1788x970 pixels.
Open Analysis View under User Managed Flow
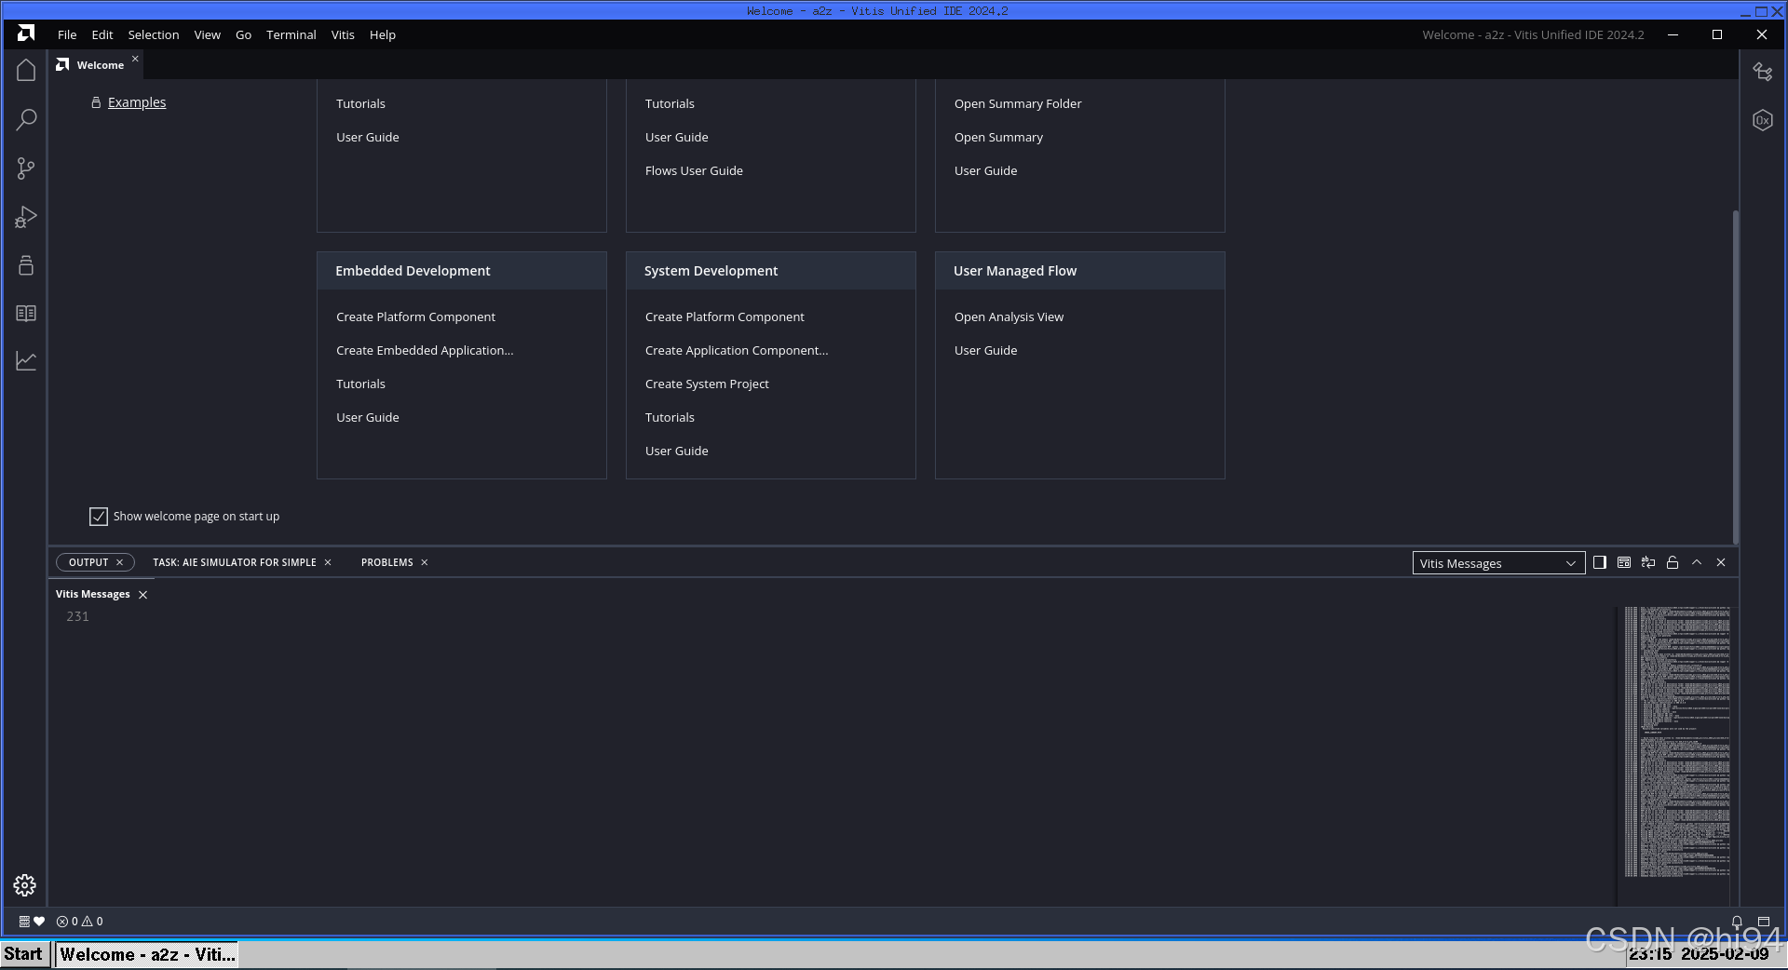[1009, 317]
